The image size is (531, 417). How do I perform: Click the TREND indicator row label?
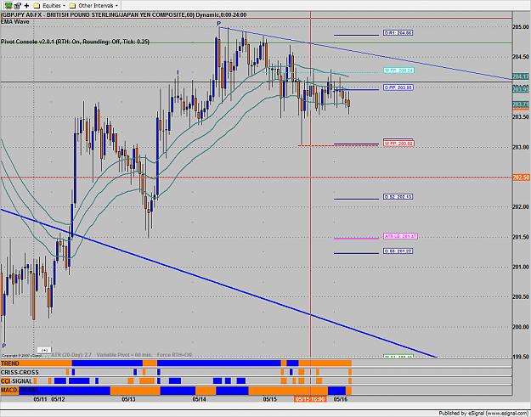tap(10, 363)
